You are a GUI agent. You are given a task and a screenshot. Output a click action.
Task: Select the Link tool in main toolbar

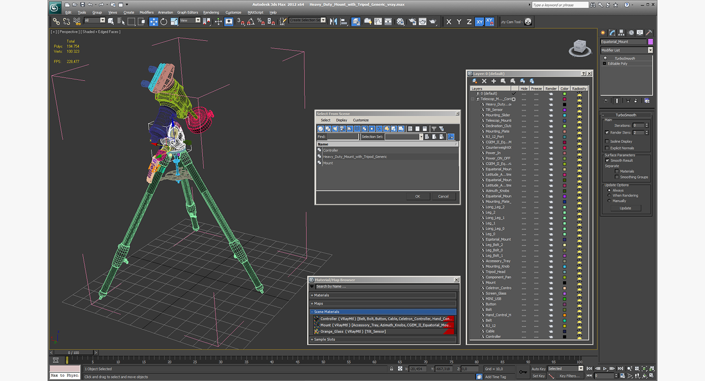pos(56,21)
